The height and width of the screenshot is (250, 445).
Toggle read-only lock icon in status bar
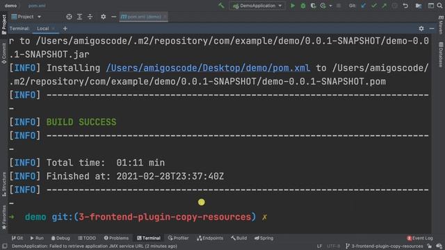[x=430, y=246]
